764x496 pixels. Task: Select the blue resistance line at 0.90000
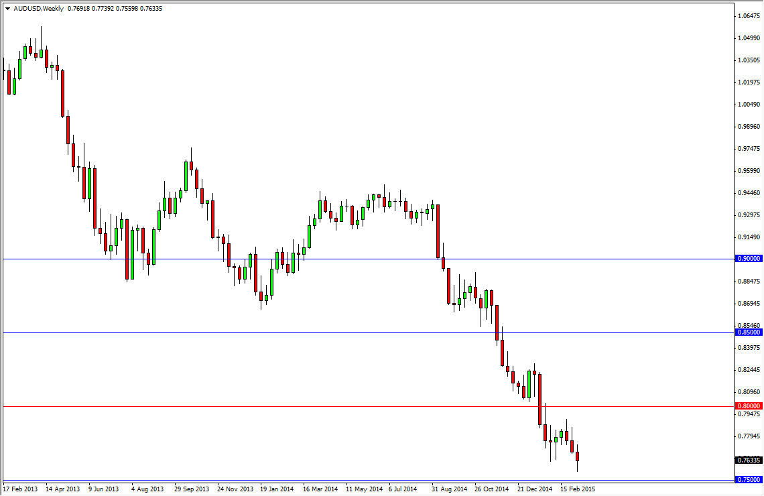(335, 257)
